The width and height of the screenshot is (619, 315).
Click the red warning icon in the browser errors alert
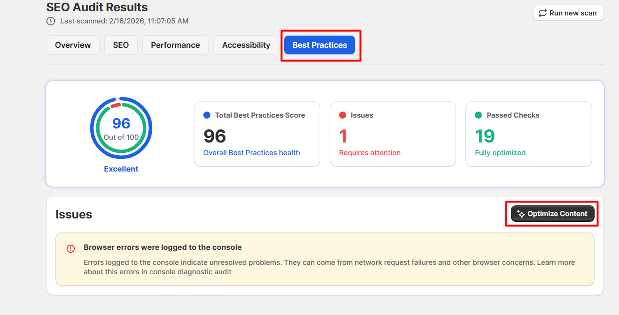[70, 248]
